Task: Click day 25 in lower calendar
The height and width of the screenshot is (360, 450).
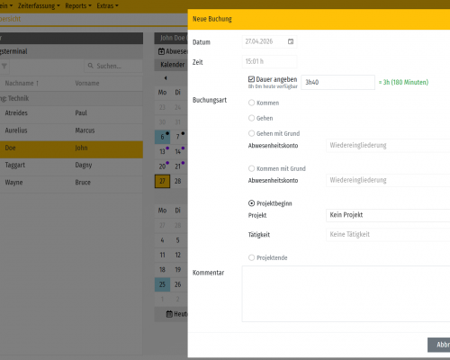Action: [x=162, y=284]
